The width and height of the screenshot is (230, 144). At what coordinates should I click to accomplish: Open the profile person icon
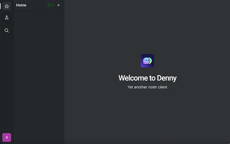(x=7, y=18)
